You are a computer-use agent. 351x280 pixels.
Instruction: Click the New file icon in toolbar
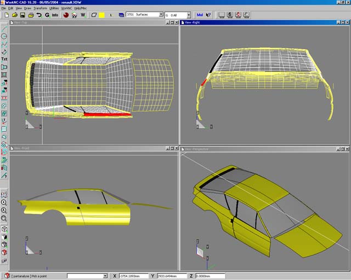[x=5, y=15]
